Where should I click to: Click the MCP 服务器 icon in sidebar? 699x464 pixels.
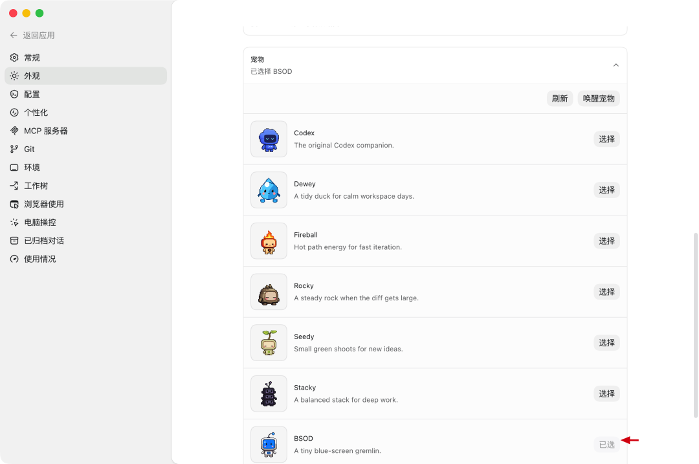[x=14, y=131]
